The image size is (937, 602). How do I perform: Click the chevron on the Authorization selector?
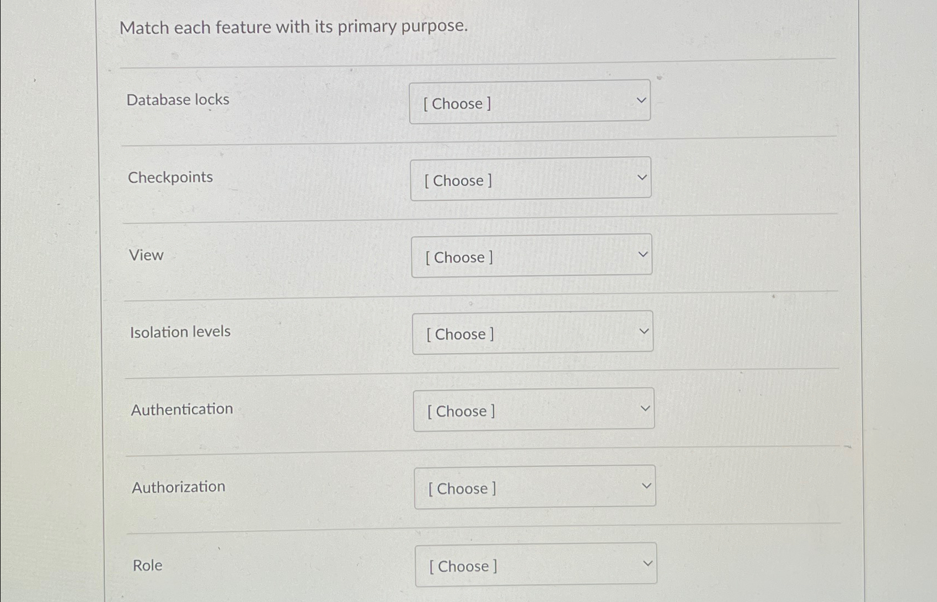646,484
